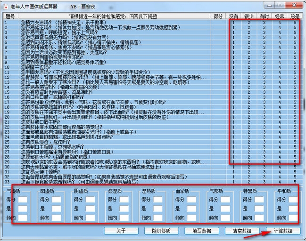
Task: Select score 3 for question 17 容易过敏
Action: click(264, 102)
